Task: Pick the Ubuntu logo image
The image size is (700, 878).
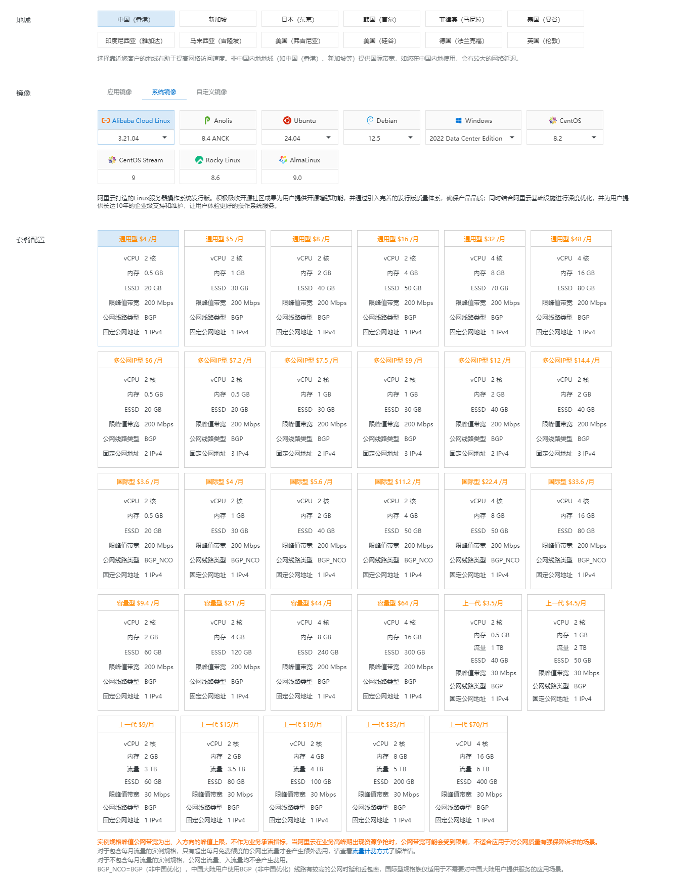Action: [287, 121]
